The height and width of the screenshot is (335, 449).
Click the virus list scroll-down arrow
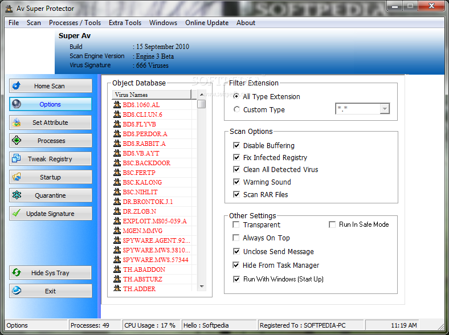pyautogui.click(x=202, y=287)
